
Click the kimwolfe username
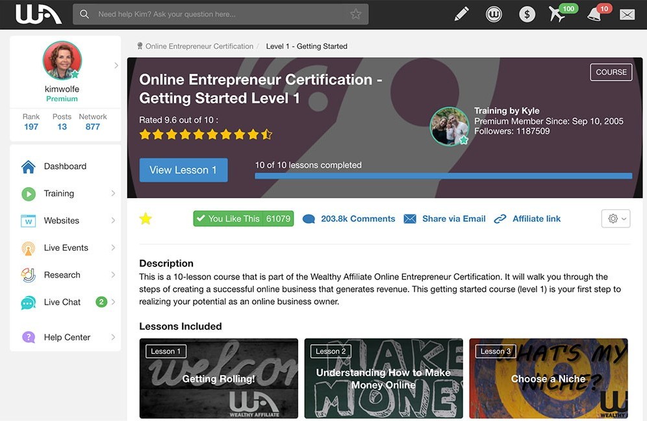[62, 89]
